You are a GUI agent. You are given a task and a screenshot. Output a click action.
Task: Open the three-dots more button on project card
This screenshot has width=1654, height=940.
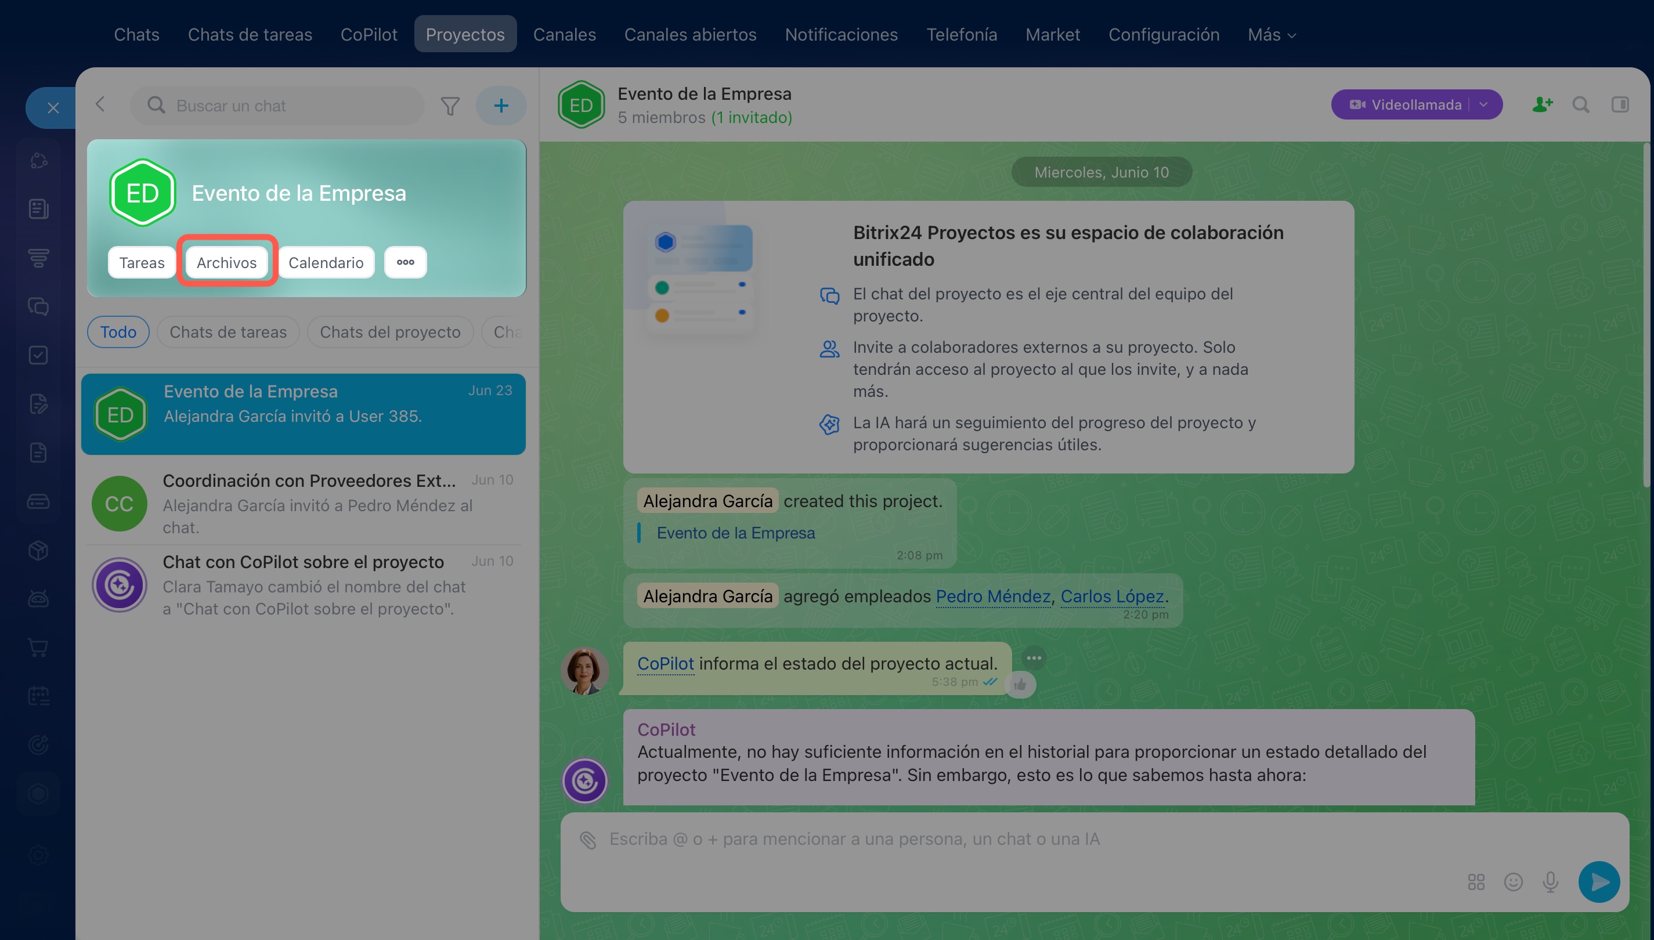click(x=406, y=262)
